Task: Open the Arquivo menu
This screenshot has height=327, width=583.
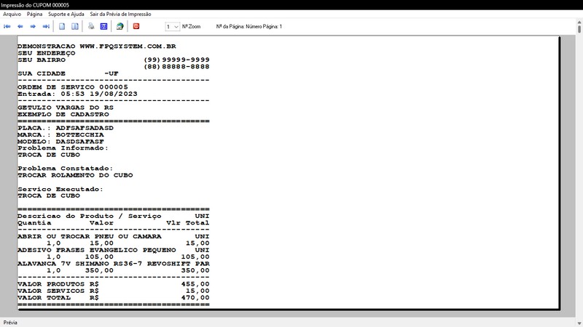Action: tap(12, 14)
